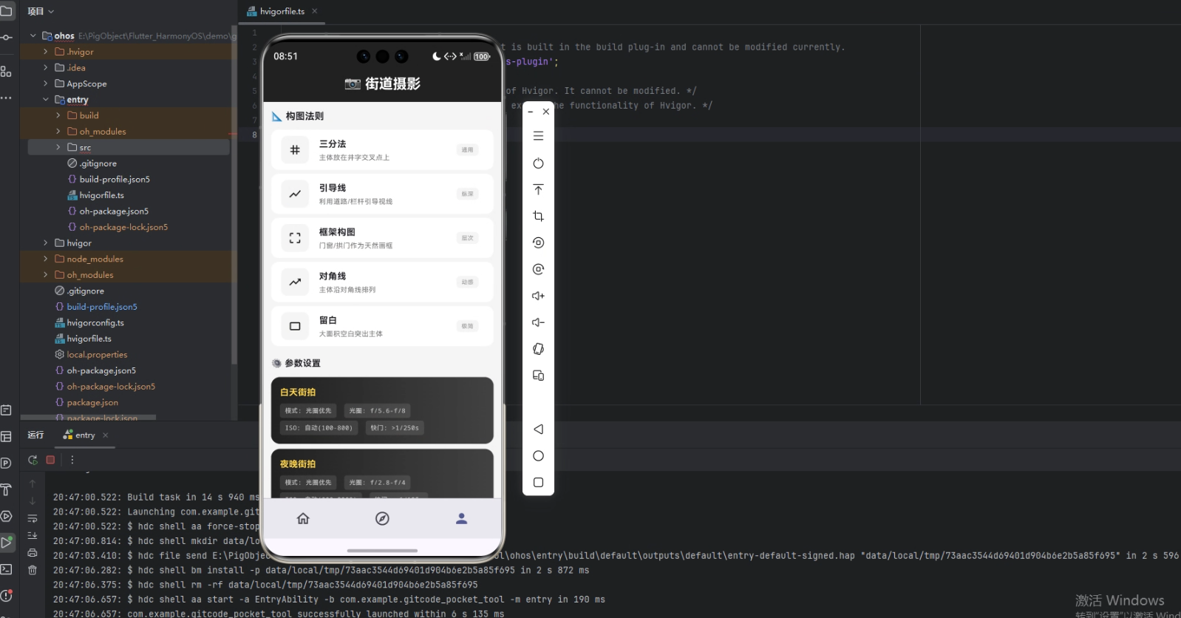
Task: Open the 框架构图 composition card
Action: click(382, 238)
